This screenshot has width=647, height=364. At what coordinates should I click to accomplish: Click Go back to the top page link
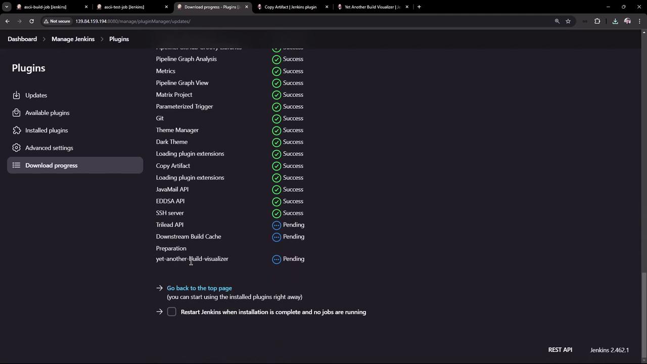pyautogui.click(x=199, y=288)
